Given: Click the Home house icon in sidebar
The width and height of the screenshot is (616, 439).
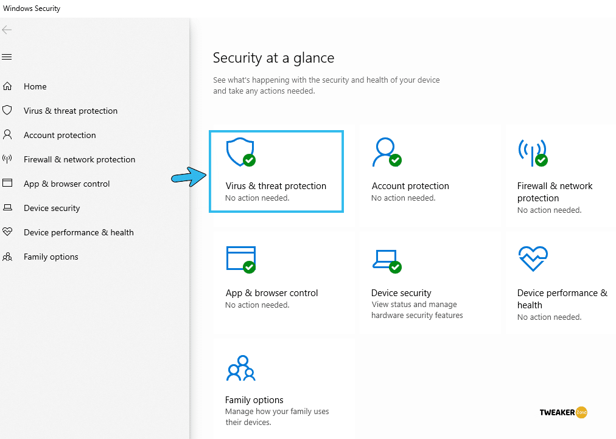Looking at the screenshot, I should pos(7,86).
